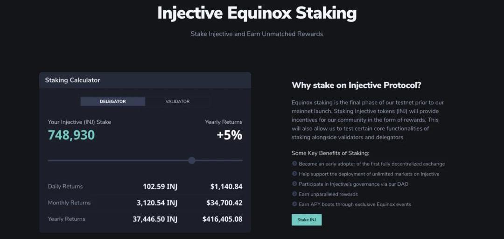Click the bullet icon beside unparalleled rewards benefit
This screenshot has height=239, width=504.
coord(294,194)
